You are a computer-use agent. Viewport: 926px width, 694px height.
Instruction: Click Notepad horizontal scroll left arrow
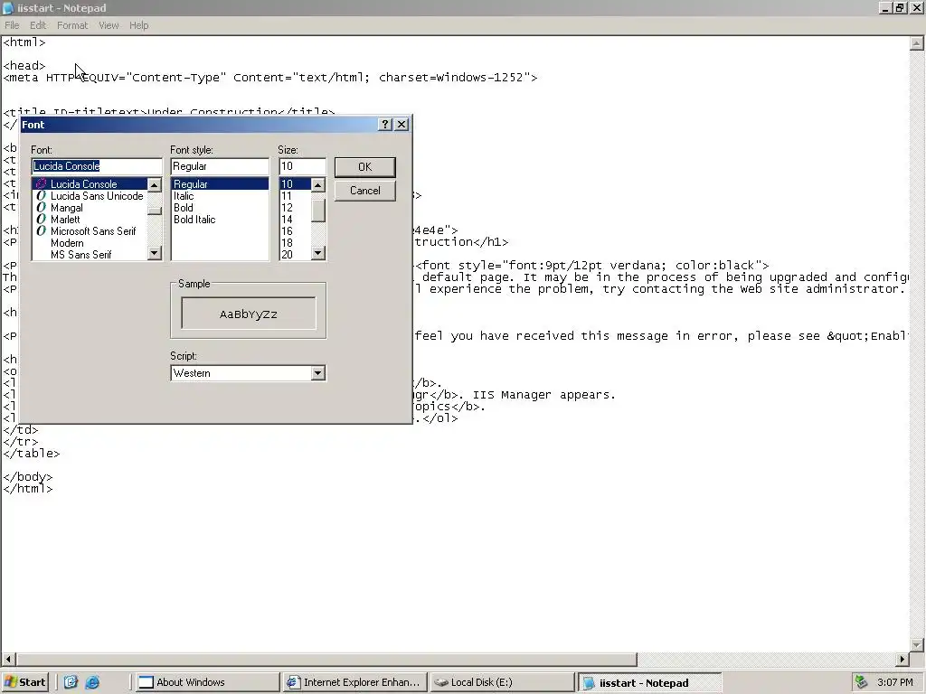(8, 659)
